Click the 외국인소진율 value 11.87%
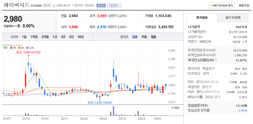The height and width of the screenshot is (124, 253). tap(241, 60)
